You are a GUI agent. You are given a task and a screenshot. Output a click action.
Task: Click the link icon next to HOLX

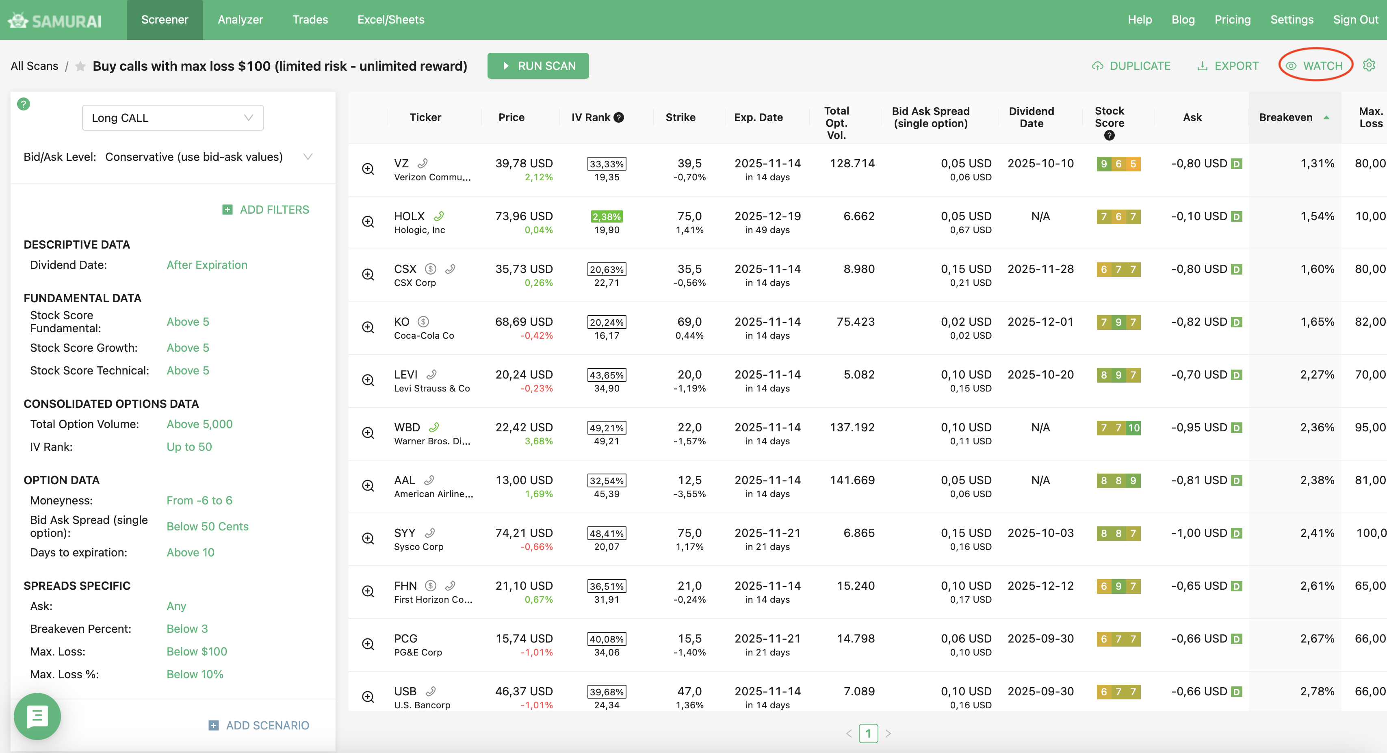[x=439, y=216]
